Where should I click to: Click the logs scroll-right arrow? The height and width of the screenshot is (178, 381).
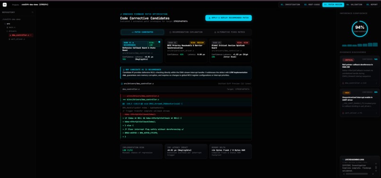(x=373, y=174)
